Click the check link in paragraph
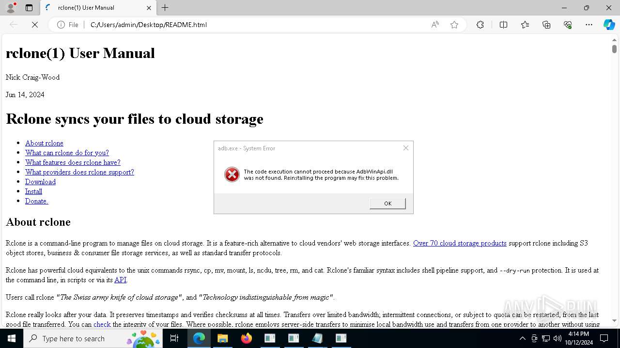620x348 pixels. coord(102,324)
